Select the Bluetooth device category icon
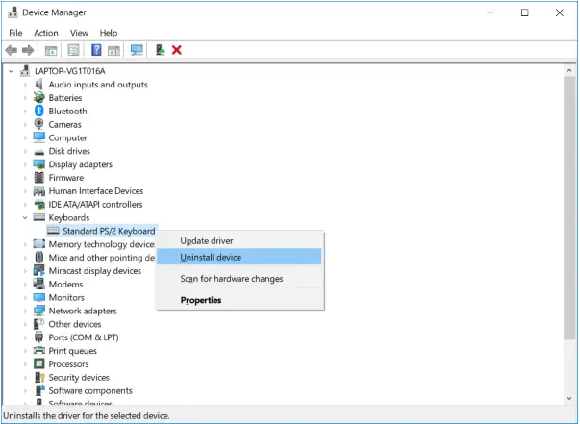 tap(38, 112)
